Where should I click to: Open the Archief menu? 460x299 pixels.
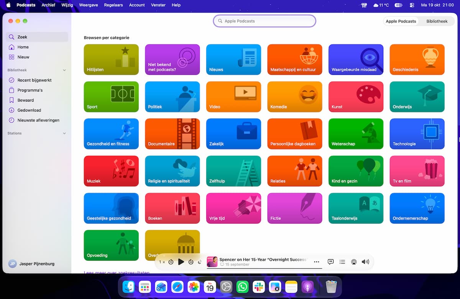pyautogui.click(x=48, y=5)
